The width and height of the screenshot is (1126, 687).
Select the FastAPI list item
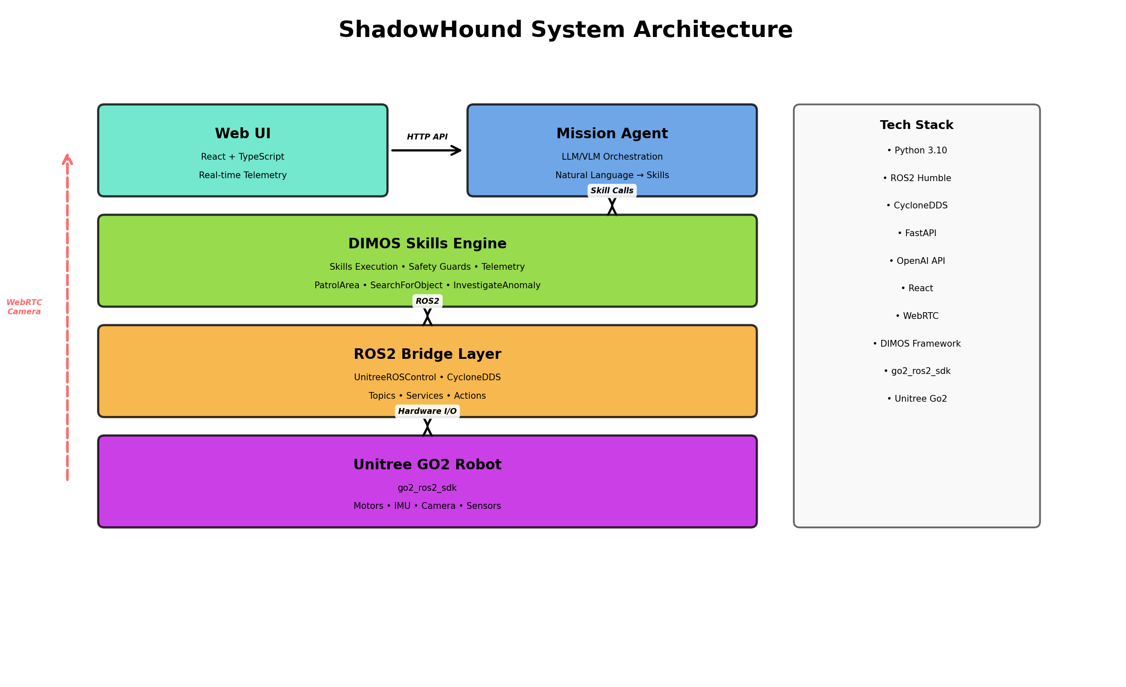pos(920,233)
